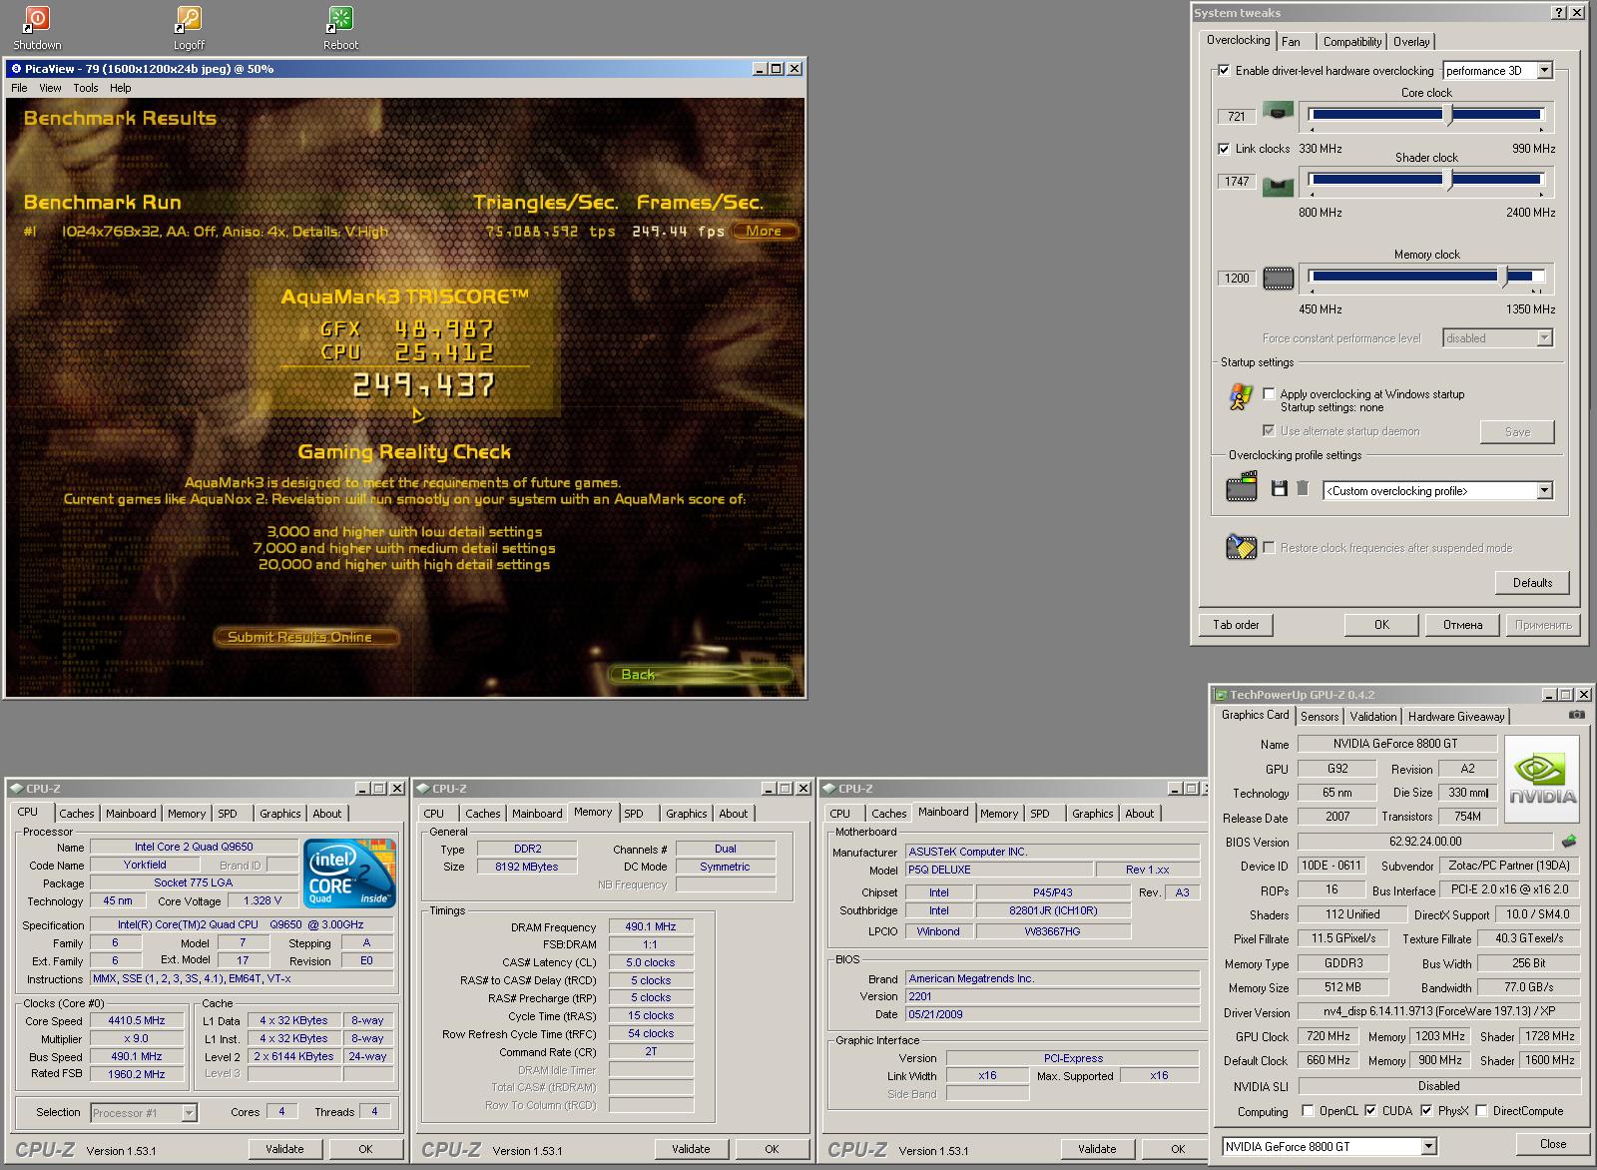
Task: Open Graphics tab in the CPU-Z window showing the Mainboard tab
Action: [x=1093, y=815]
